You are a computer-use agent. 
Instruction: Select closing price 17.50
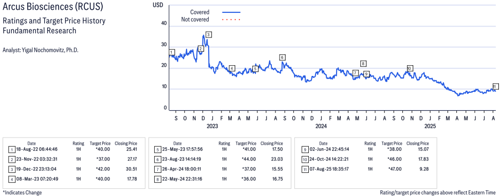click(277, 149)
